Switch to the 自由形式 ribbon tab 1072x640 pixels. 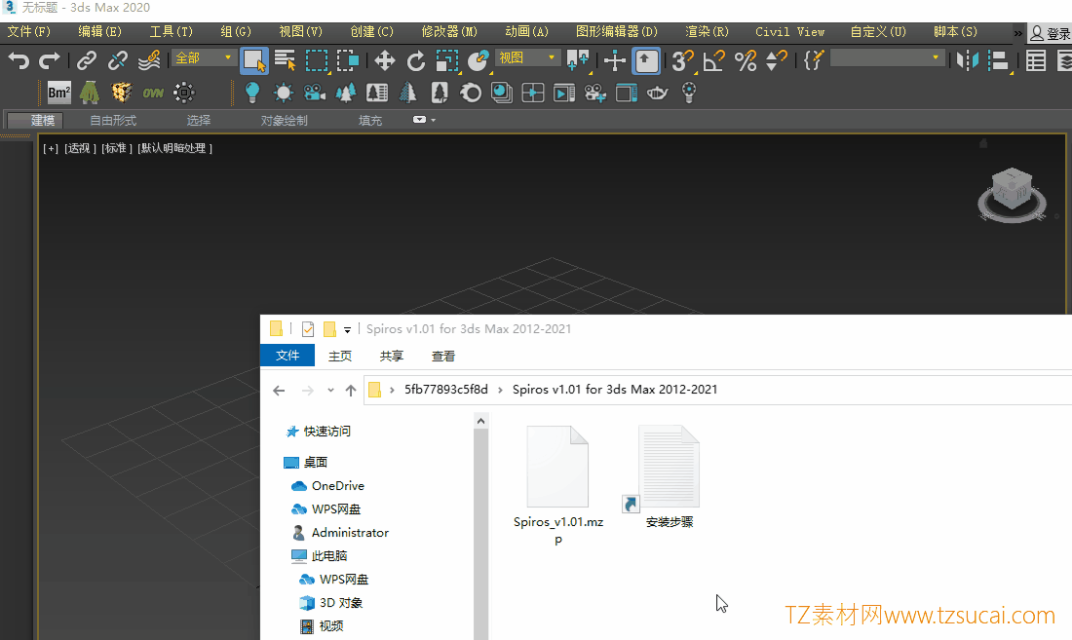pos(113,120)
